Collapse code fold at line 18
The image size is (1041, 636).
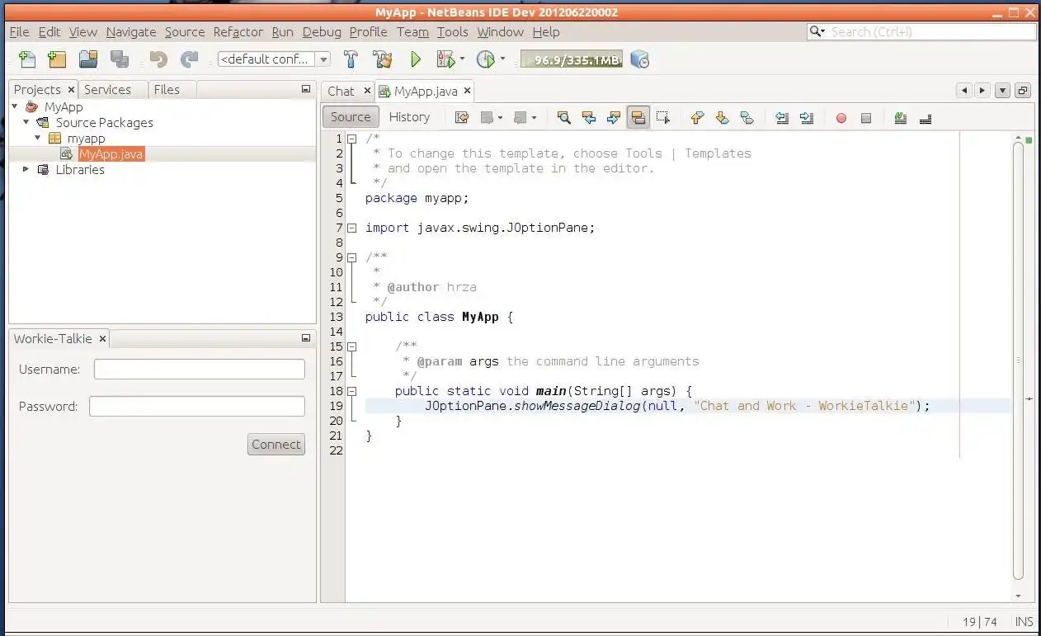point(352,391)
